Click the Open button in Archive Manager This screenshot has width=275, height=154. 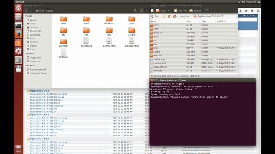(x=161, y=11)
